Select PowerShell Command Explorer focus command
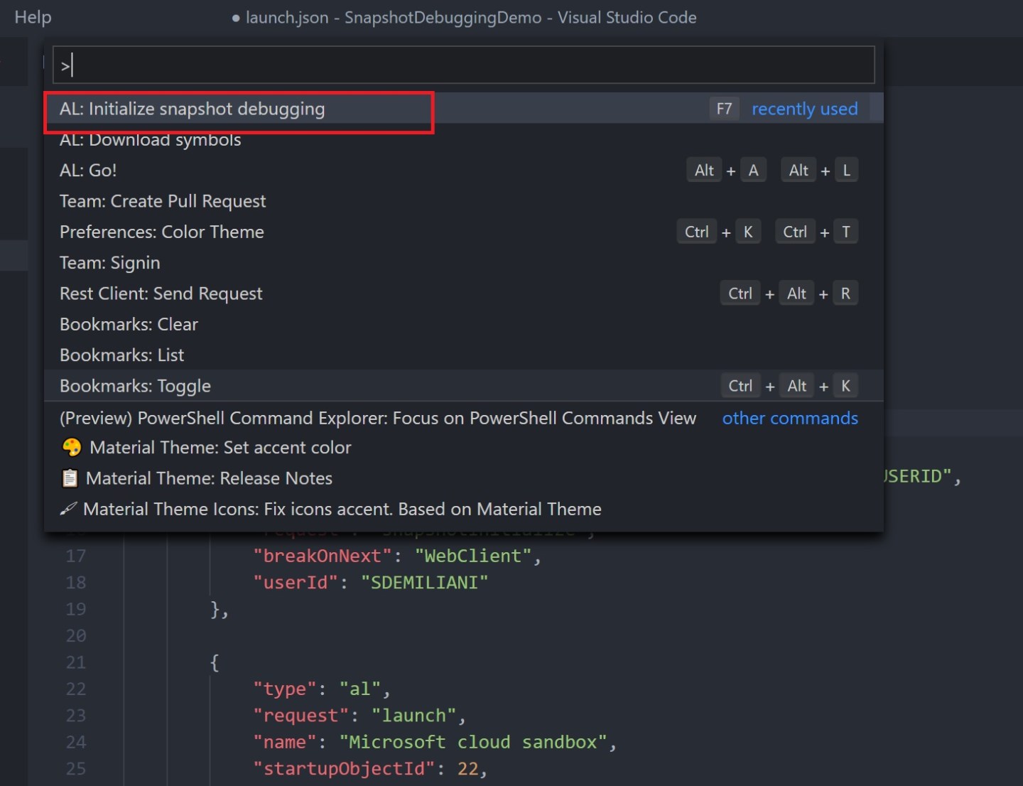 tap(464, 418)
